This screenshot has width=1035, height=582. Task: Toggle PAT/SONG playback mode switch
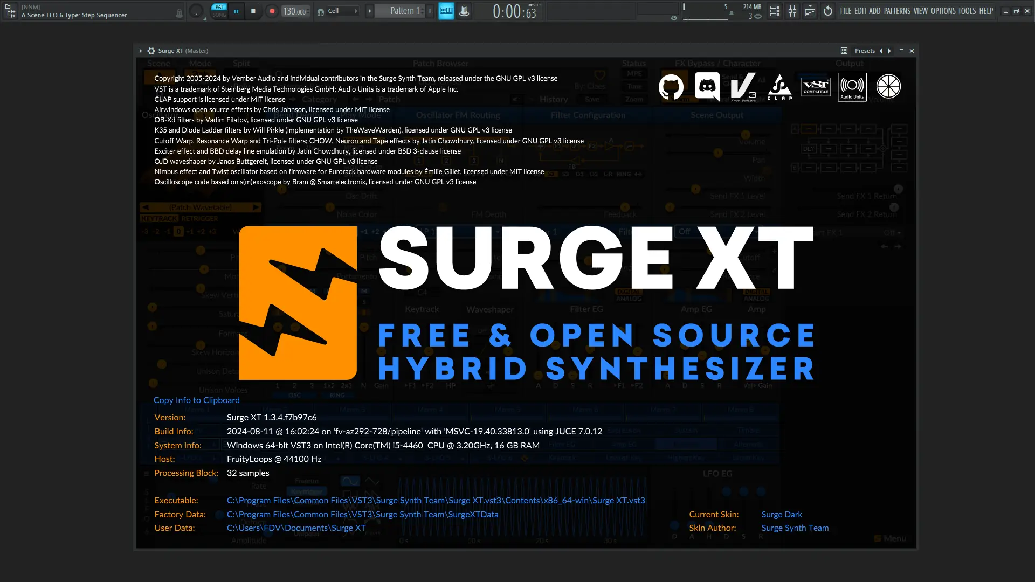[219, 11]
